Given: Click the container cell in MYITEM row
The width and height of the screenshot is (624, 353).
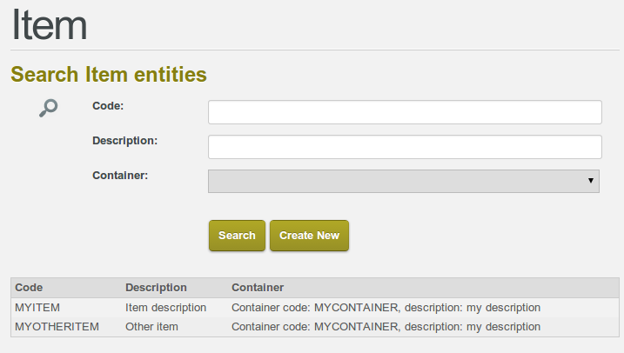Looking at the screenshot, I should click(386, 307).
